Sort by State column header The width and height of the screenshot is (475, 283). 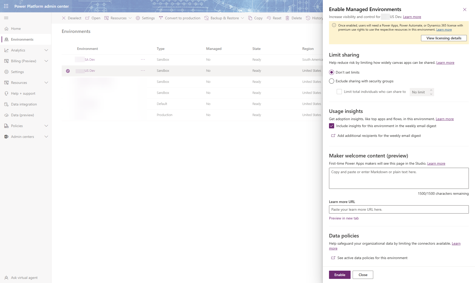coord(257,49)
